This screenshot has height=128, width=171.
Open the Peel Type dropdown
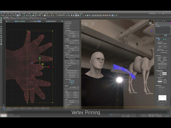75,50
